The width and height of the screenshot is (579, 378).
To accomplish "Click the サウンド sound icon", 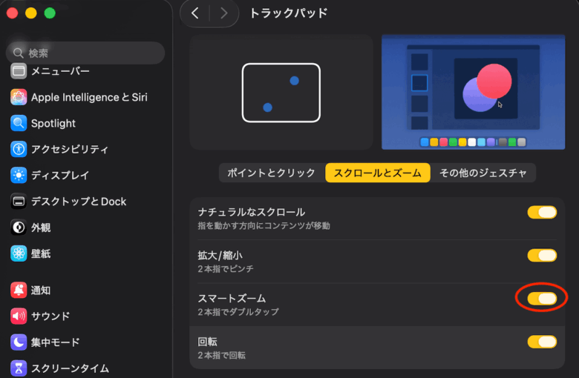I will pyautogui.click(x=19, y=316).
